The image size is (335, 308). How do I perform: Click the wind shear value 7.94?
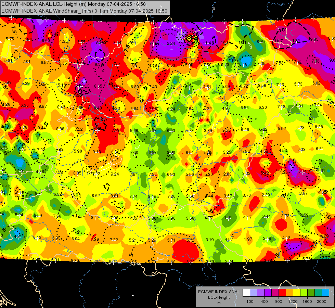coord(134,174)
